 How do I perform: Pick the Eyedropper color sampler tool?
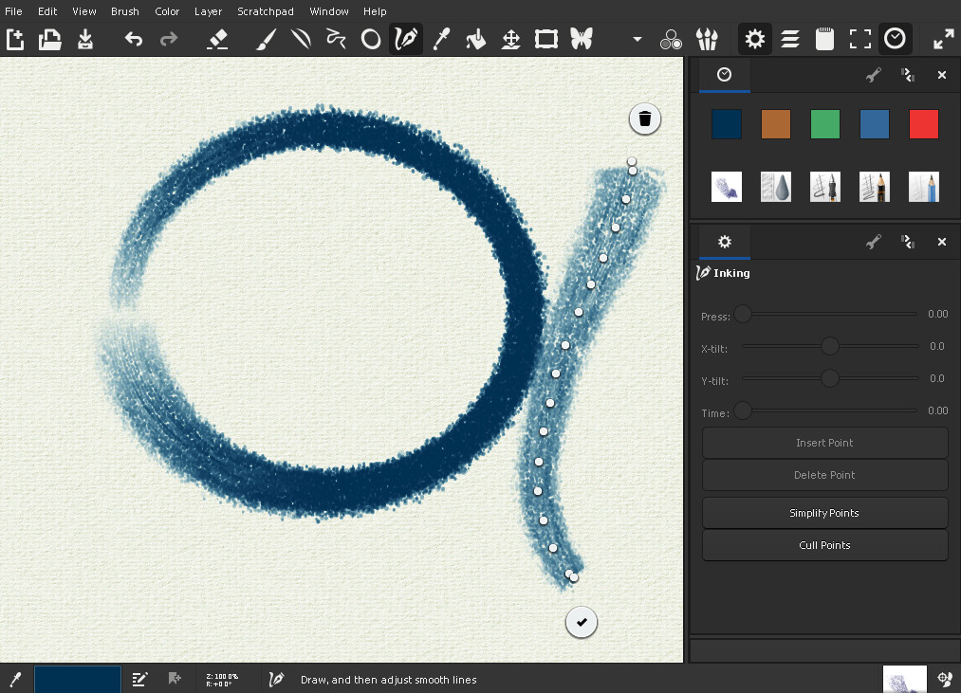pyautogui.click(x=441, y=39)
